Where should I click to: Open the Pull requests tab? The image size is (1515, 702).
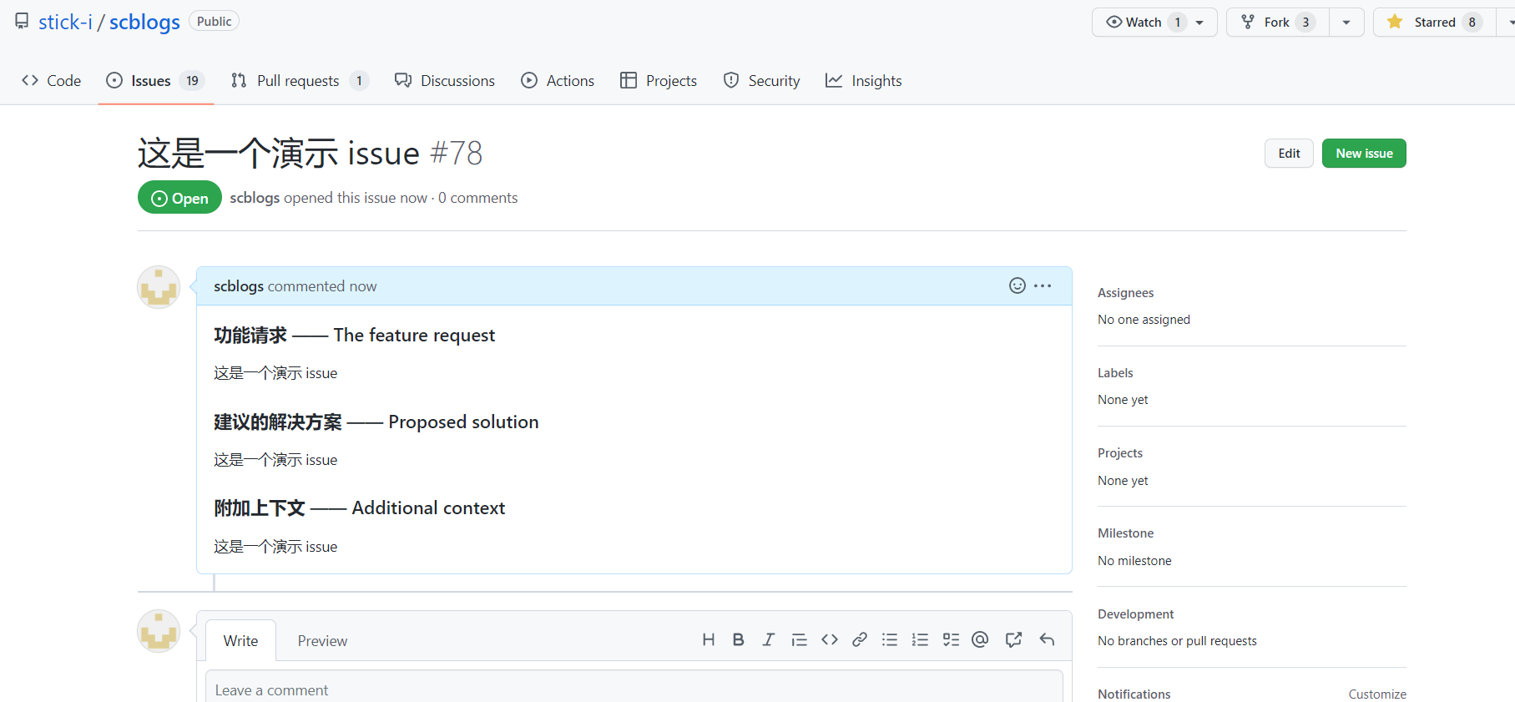tap(298, 81)
